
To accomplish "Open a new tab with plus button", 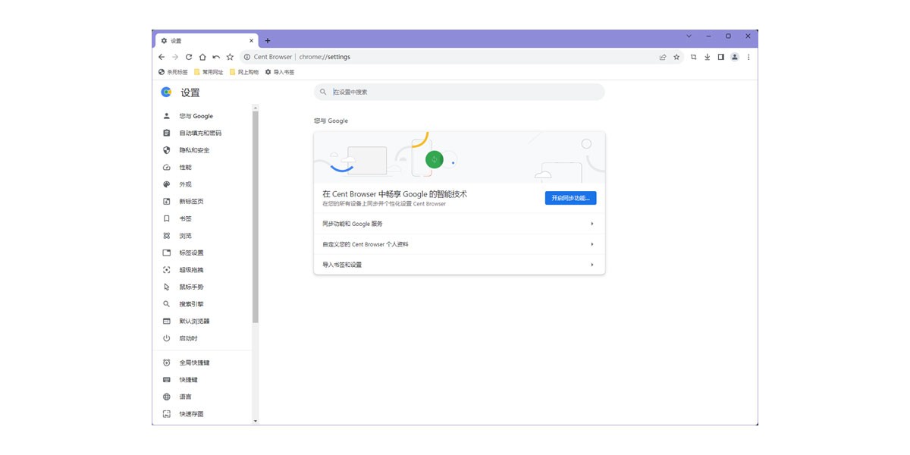I will click(x=268, y=41).
